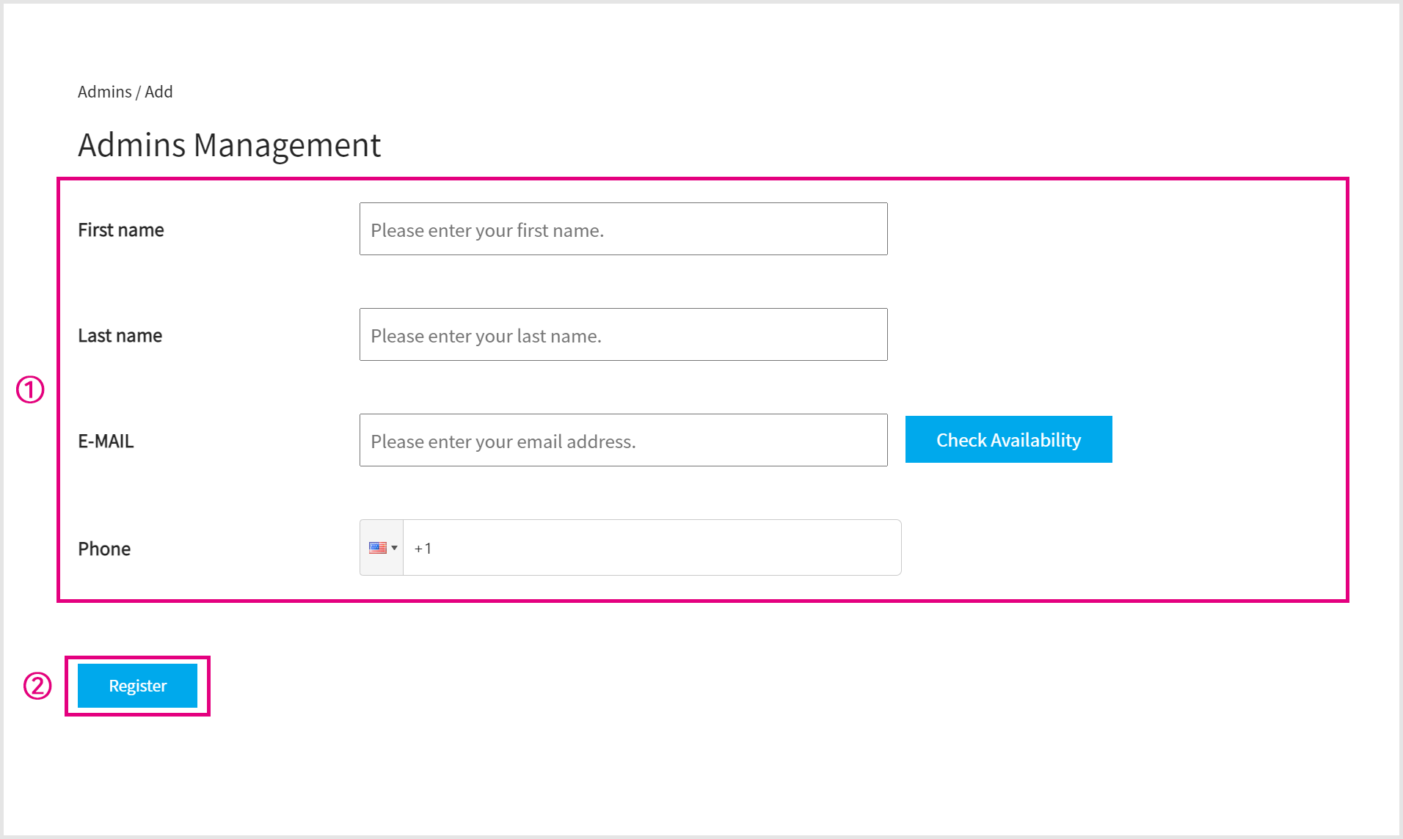Click the Last name label
Image resolution: width=1403 pixels, height=839 pixels.
(x=120, y=336)
